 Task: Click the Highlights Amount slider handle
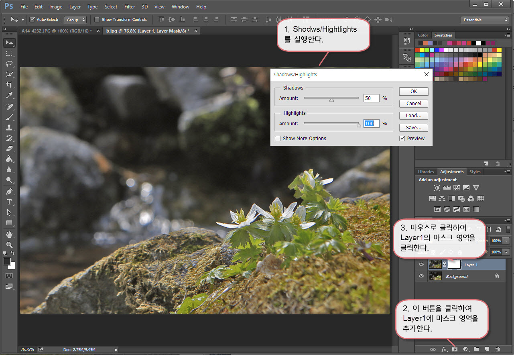(359, 125)
